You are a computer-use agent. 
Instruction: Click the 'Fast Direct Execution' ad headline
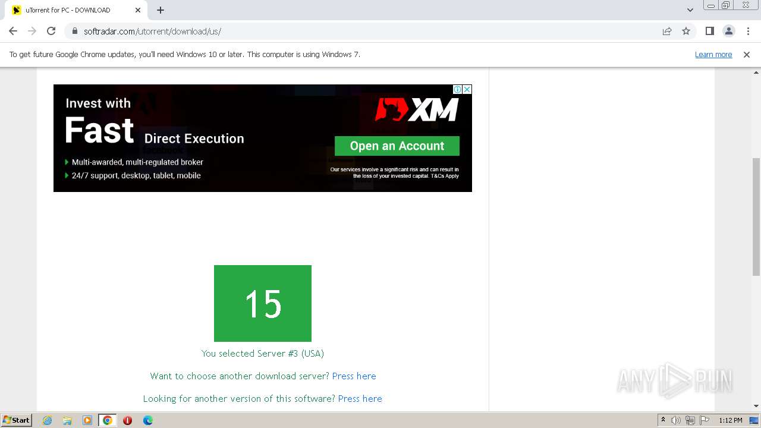click(x=155, y=130)
